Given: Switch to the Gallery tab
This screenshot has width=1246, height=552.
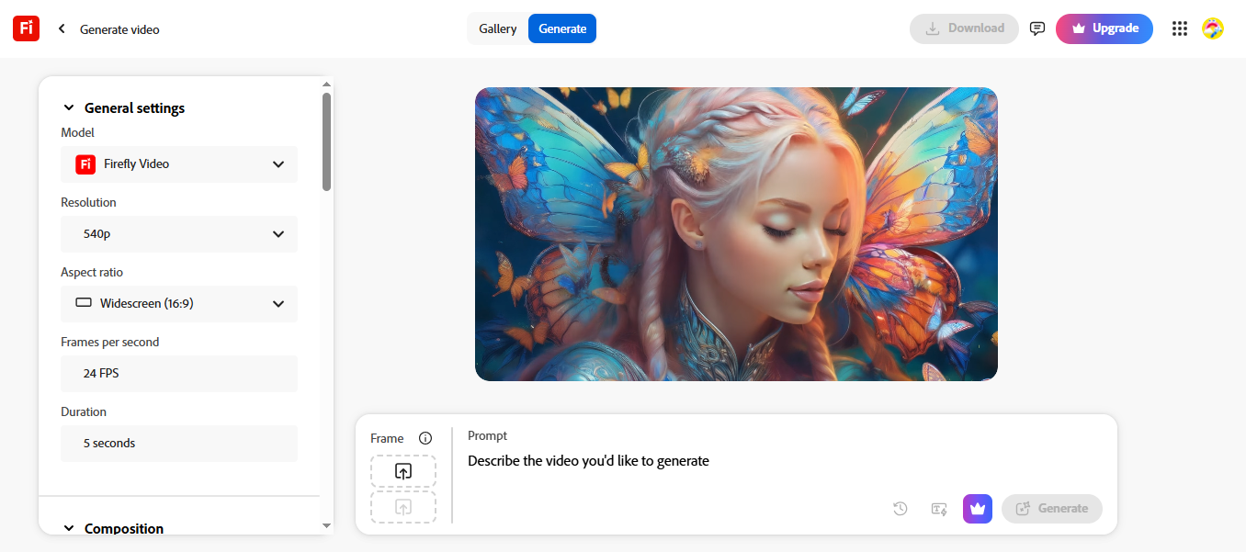Looking at the screenshot, I should coord(498,28).
